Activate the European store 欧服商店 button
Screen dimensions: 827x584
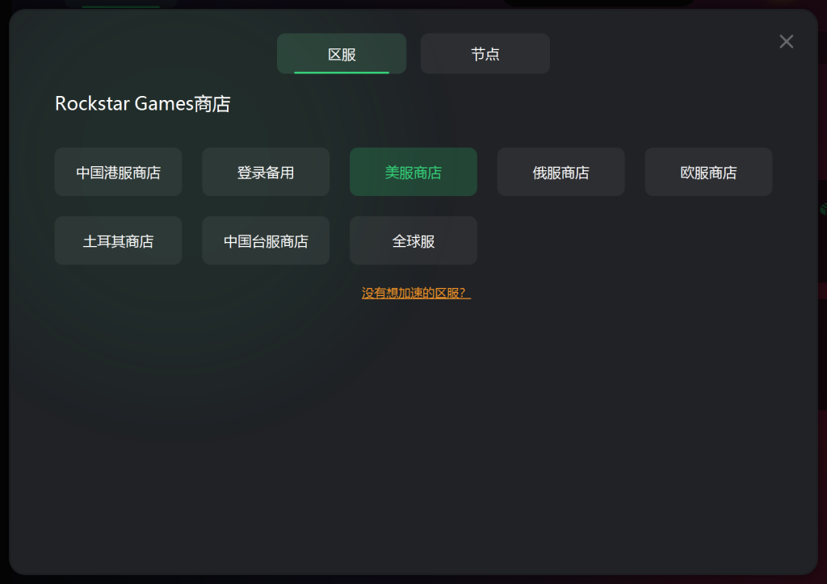[x=709, y=172]
